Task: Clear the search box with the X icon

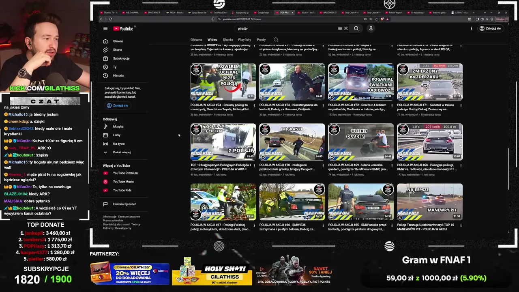Action: pos(346,28)
